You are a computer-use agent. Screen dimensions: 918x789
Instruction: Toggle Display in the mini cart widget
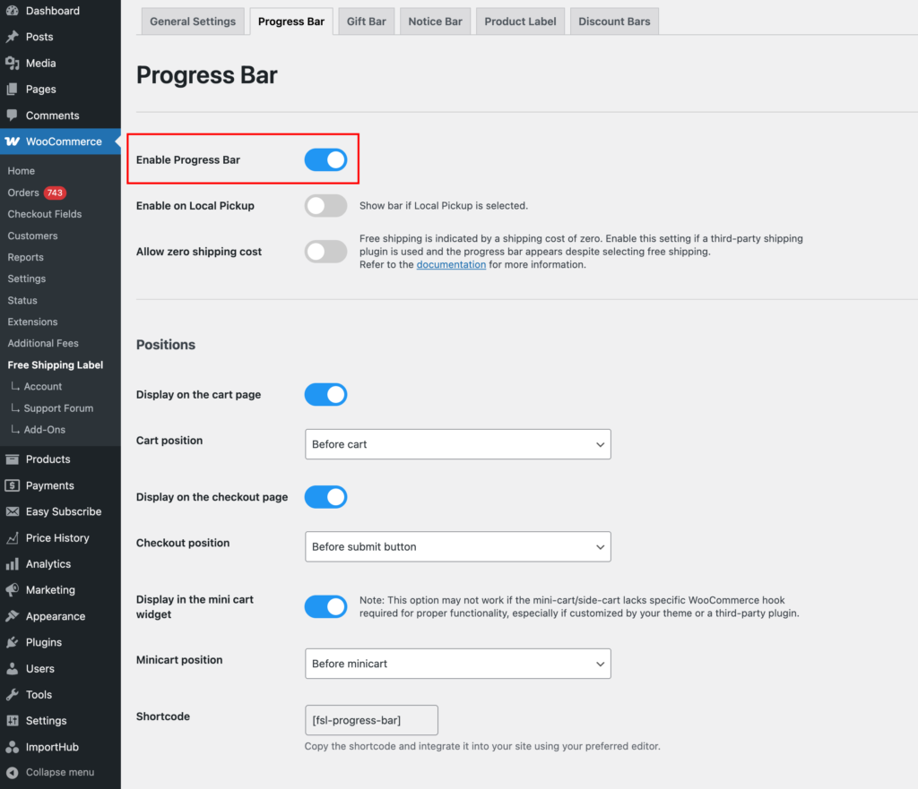[325, 606]
